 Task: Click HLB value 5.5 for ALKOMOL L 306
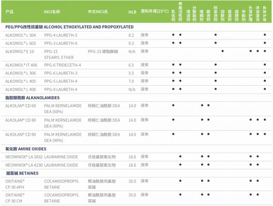131,73
